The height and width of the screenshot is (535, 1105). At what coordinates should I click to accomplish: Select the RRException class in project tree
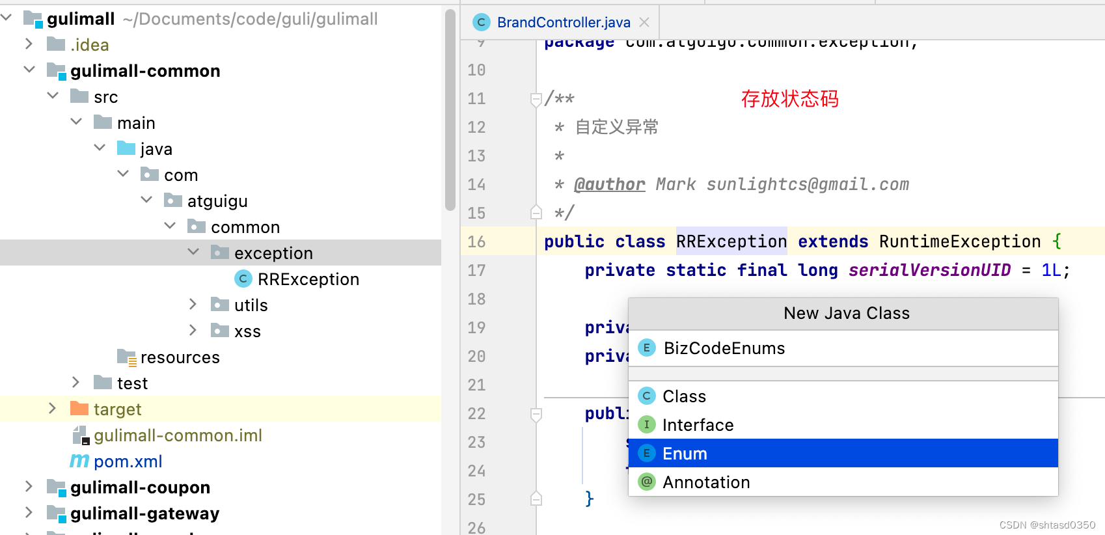click(308, 279)
